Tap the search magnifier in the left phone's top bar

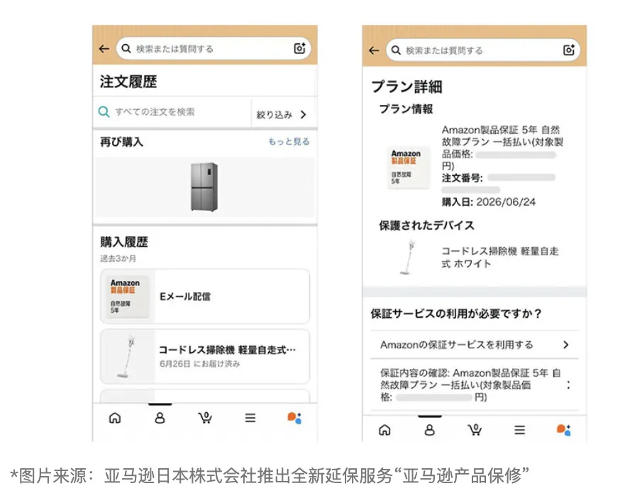click(126, 48)
